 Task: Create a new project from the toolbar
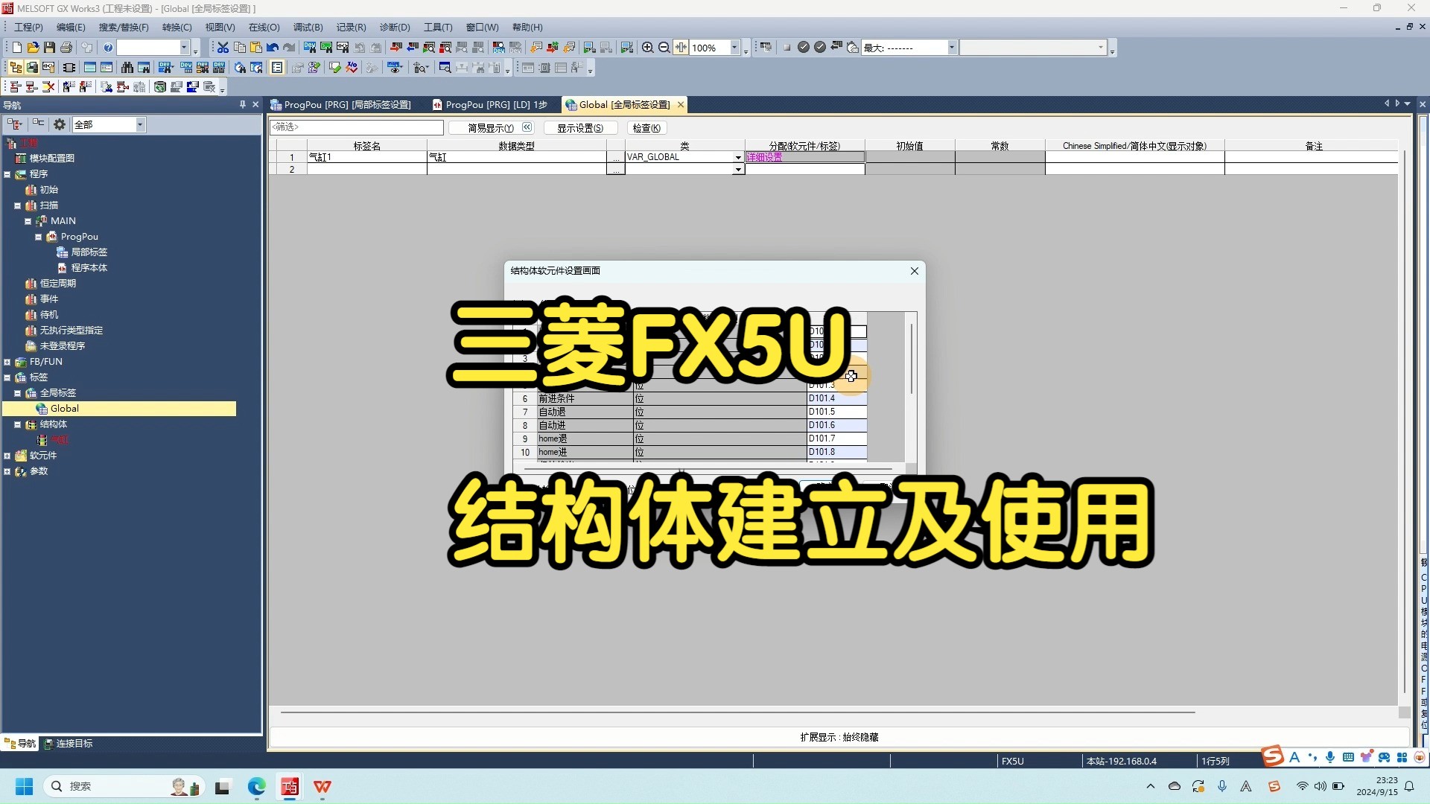(16, 47)
